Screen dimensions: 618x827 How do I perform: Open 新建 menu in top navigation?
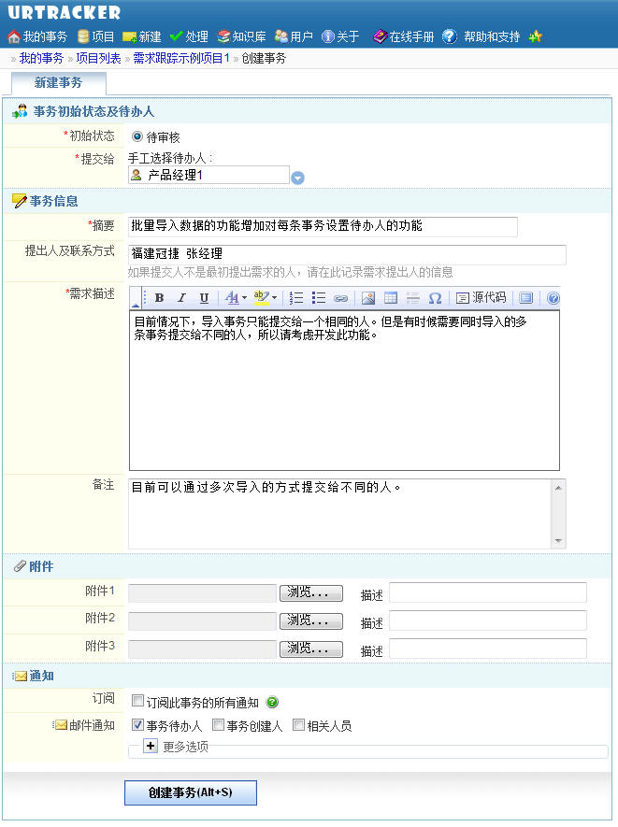pyautogui.click(x=142, y=36)
